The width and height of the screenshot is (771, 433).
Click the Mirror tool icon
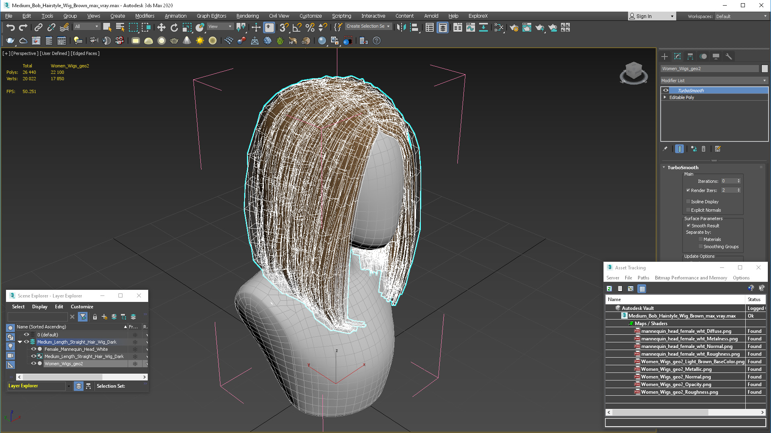401,27
